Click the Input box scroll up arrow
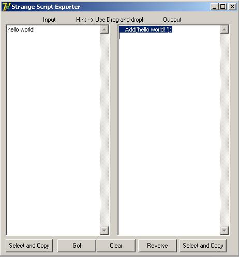 click(x=104, y=29)
